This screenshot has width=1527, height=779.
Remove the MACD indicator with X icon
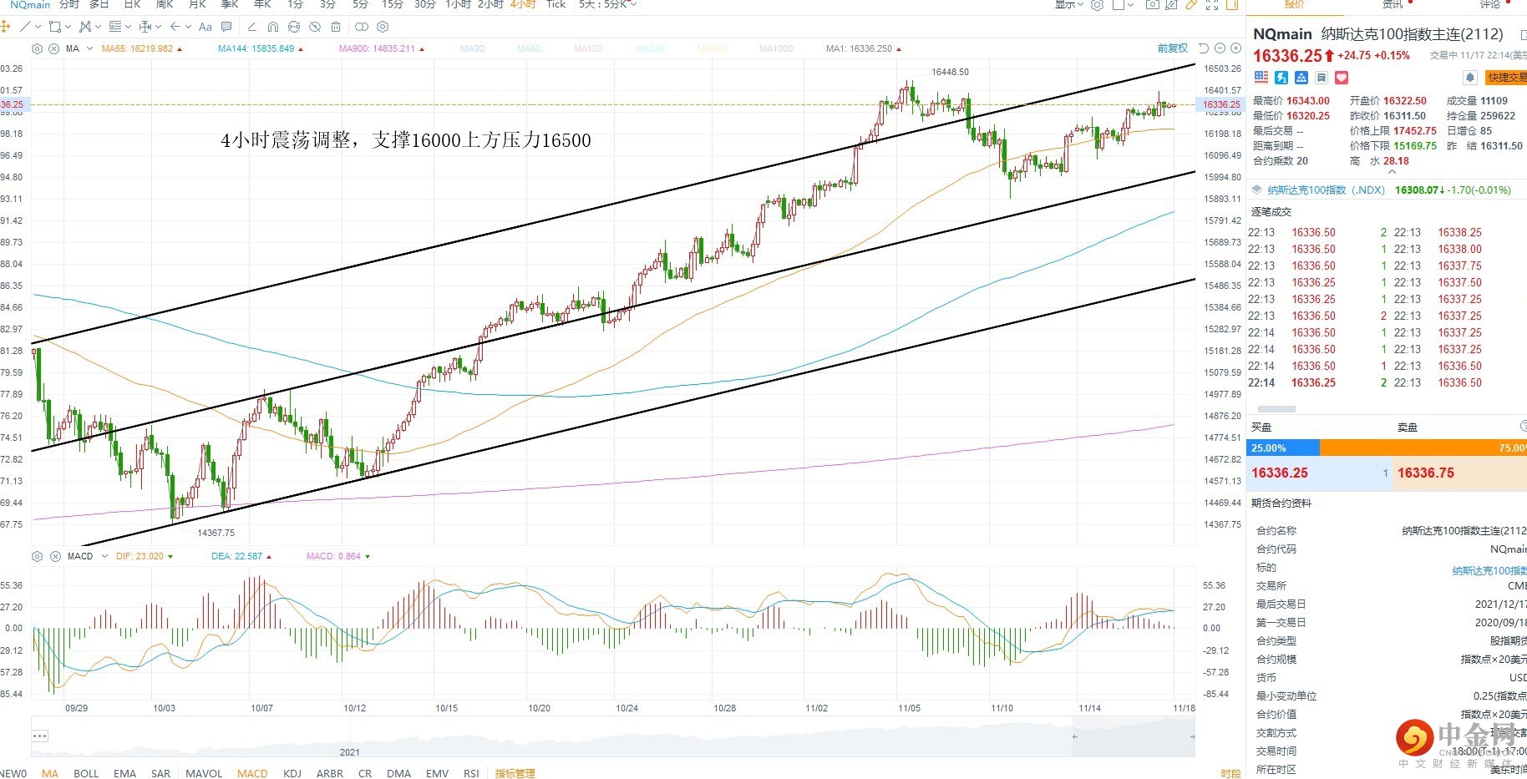pyautogui.click(x=54, y=556)
